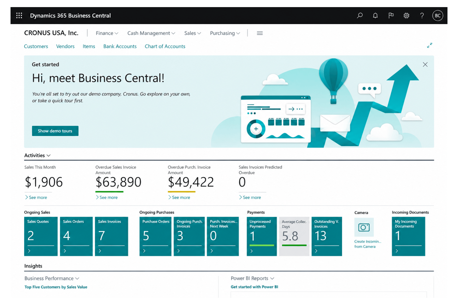
Task: Click the Insights section heading
Action: pos(33,266)
